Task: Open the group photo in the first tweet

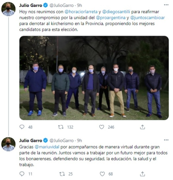Action: pos(94,78)
